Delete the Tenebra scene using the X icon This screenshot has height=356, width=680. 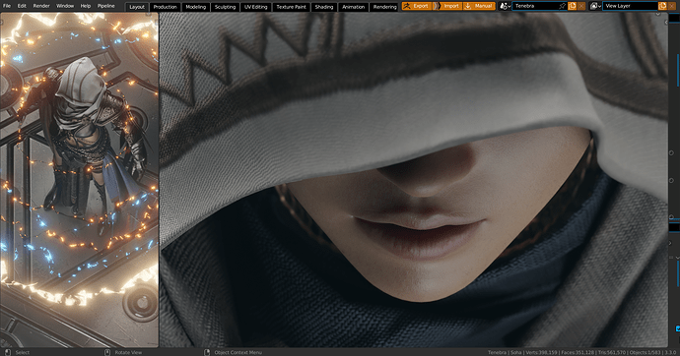(x=581, y=6)
